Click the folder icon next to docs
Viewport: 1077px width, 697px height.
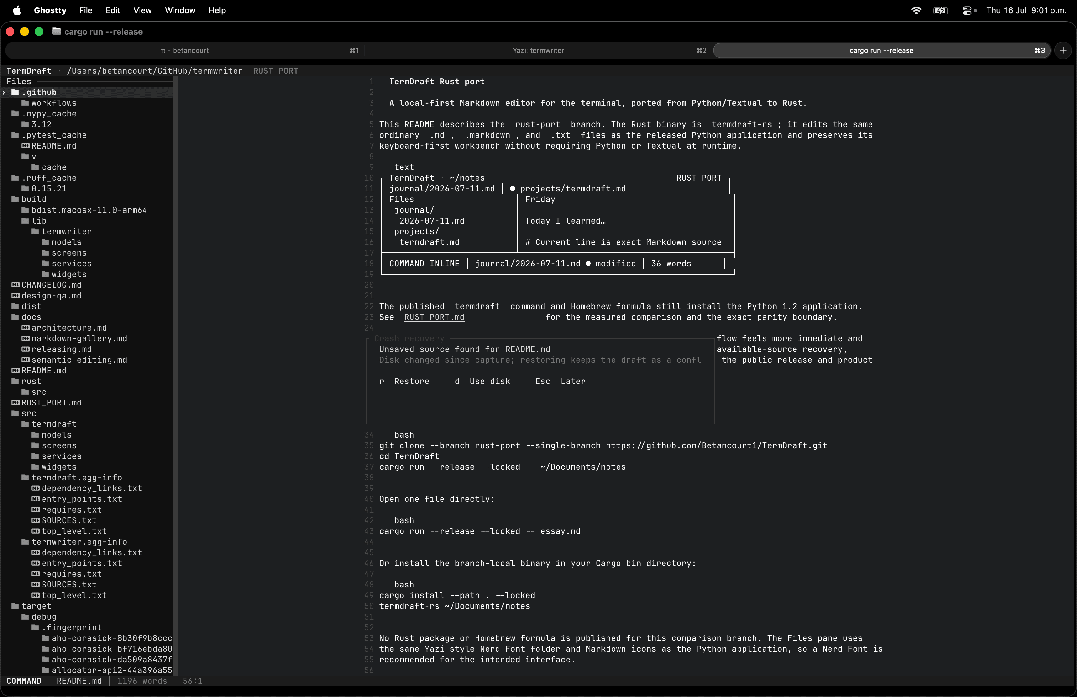pos(15,317)
